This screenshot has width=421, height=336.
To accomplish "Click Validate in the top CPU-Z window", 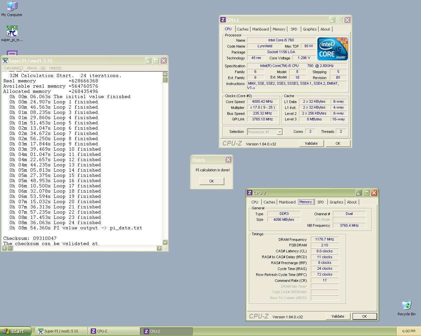I will [x=311, y=143].
